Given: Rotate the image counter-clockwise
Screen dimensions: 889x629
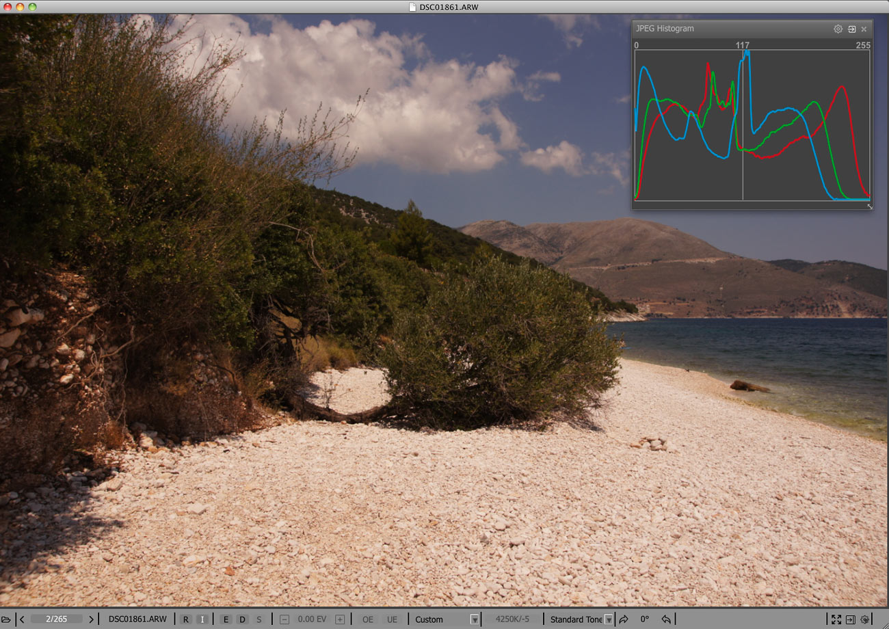Looking at the screenshot, I should [666, 619].
